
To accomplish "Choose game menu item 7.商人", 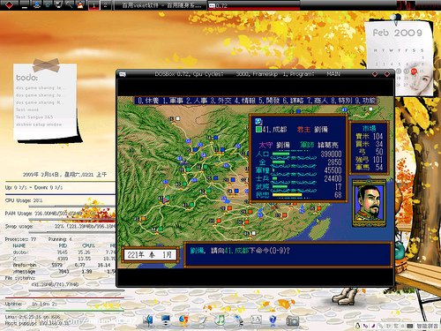I will click(318, 101).
